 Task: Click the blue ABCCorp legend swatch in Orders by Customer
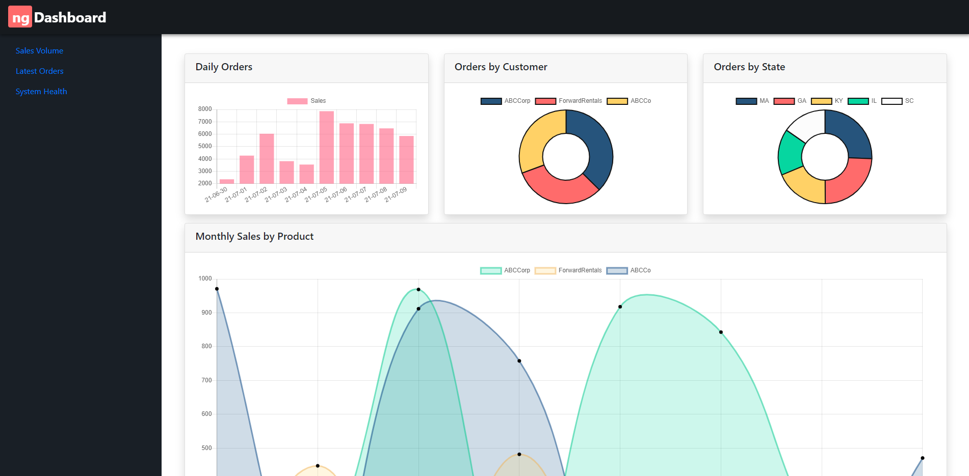pyautogui.click(x=490, y=100)
